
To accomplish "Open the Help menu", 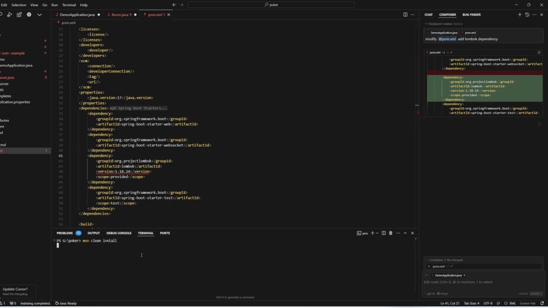I will pyautogui.click(x=84, y=5).
